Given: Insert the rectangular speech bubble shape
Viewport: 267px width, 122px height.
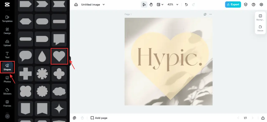Looking at the screenshot, I should pos(59,39).
